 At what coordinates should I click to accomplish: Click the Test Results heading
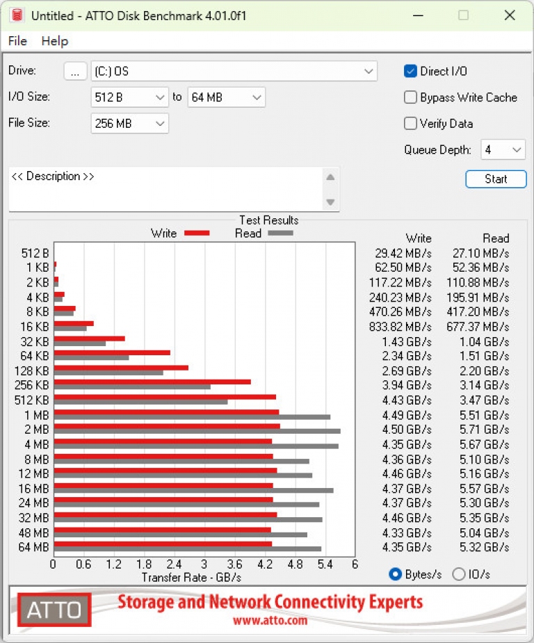tap(269, 220)
